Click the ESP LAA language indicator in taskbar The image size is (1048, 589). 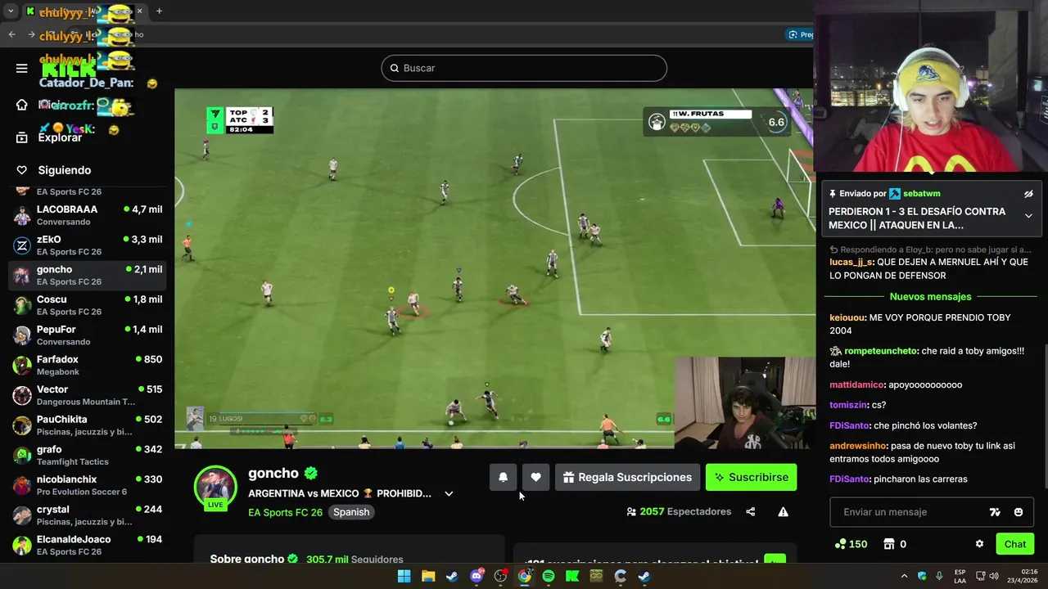(960, 576)
